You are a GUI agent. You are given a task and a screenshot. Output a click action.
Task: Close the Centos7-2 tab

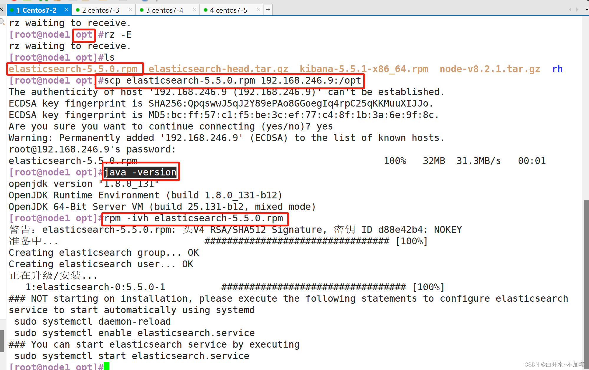66,10
